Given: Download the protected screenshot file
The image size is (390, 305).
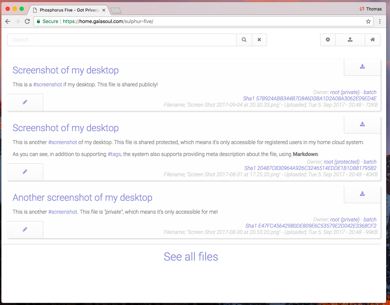Looking at the screenshot, I should tap(362, 125).
